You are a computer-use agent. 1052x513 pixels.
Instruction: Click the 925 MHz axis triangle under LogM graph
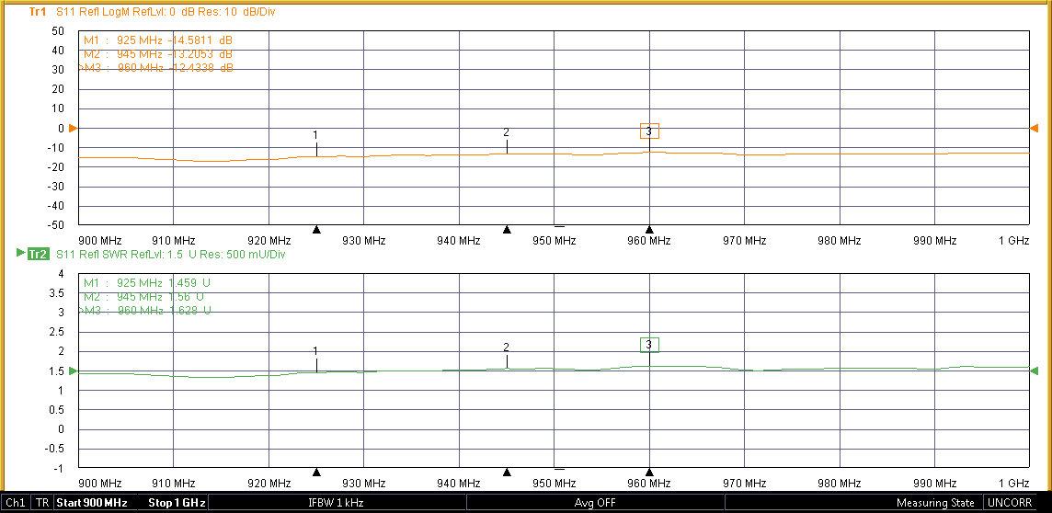(x=316, y=229)
